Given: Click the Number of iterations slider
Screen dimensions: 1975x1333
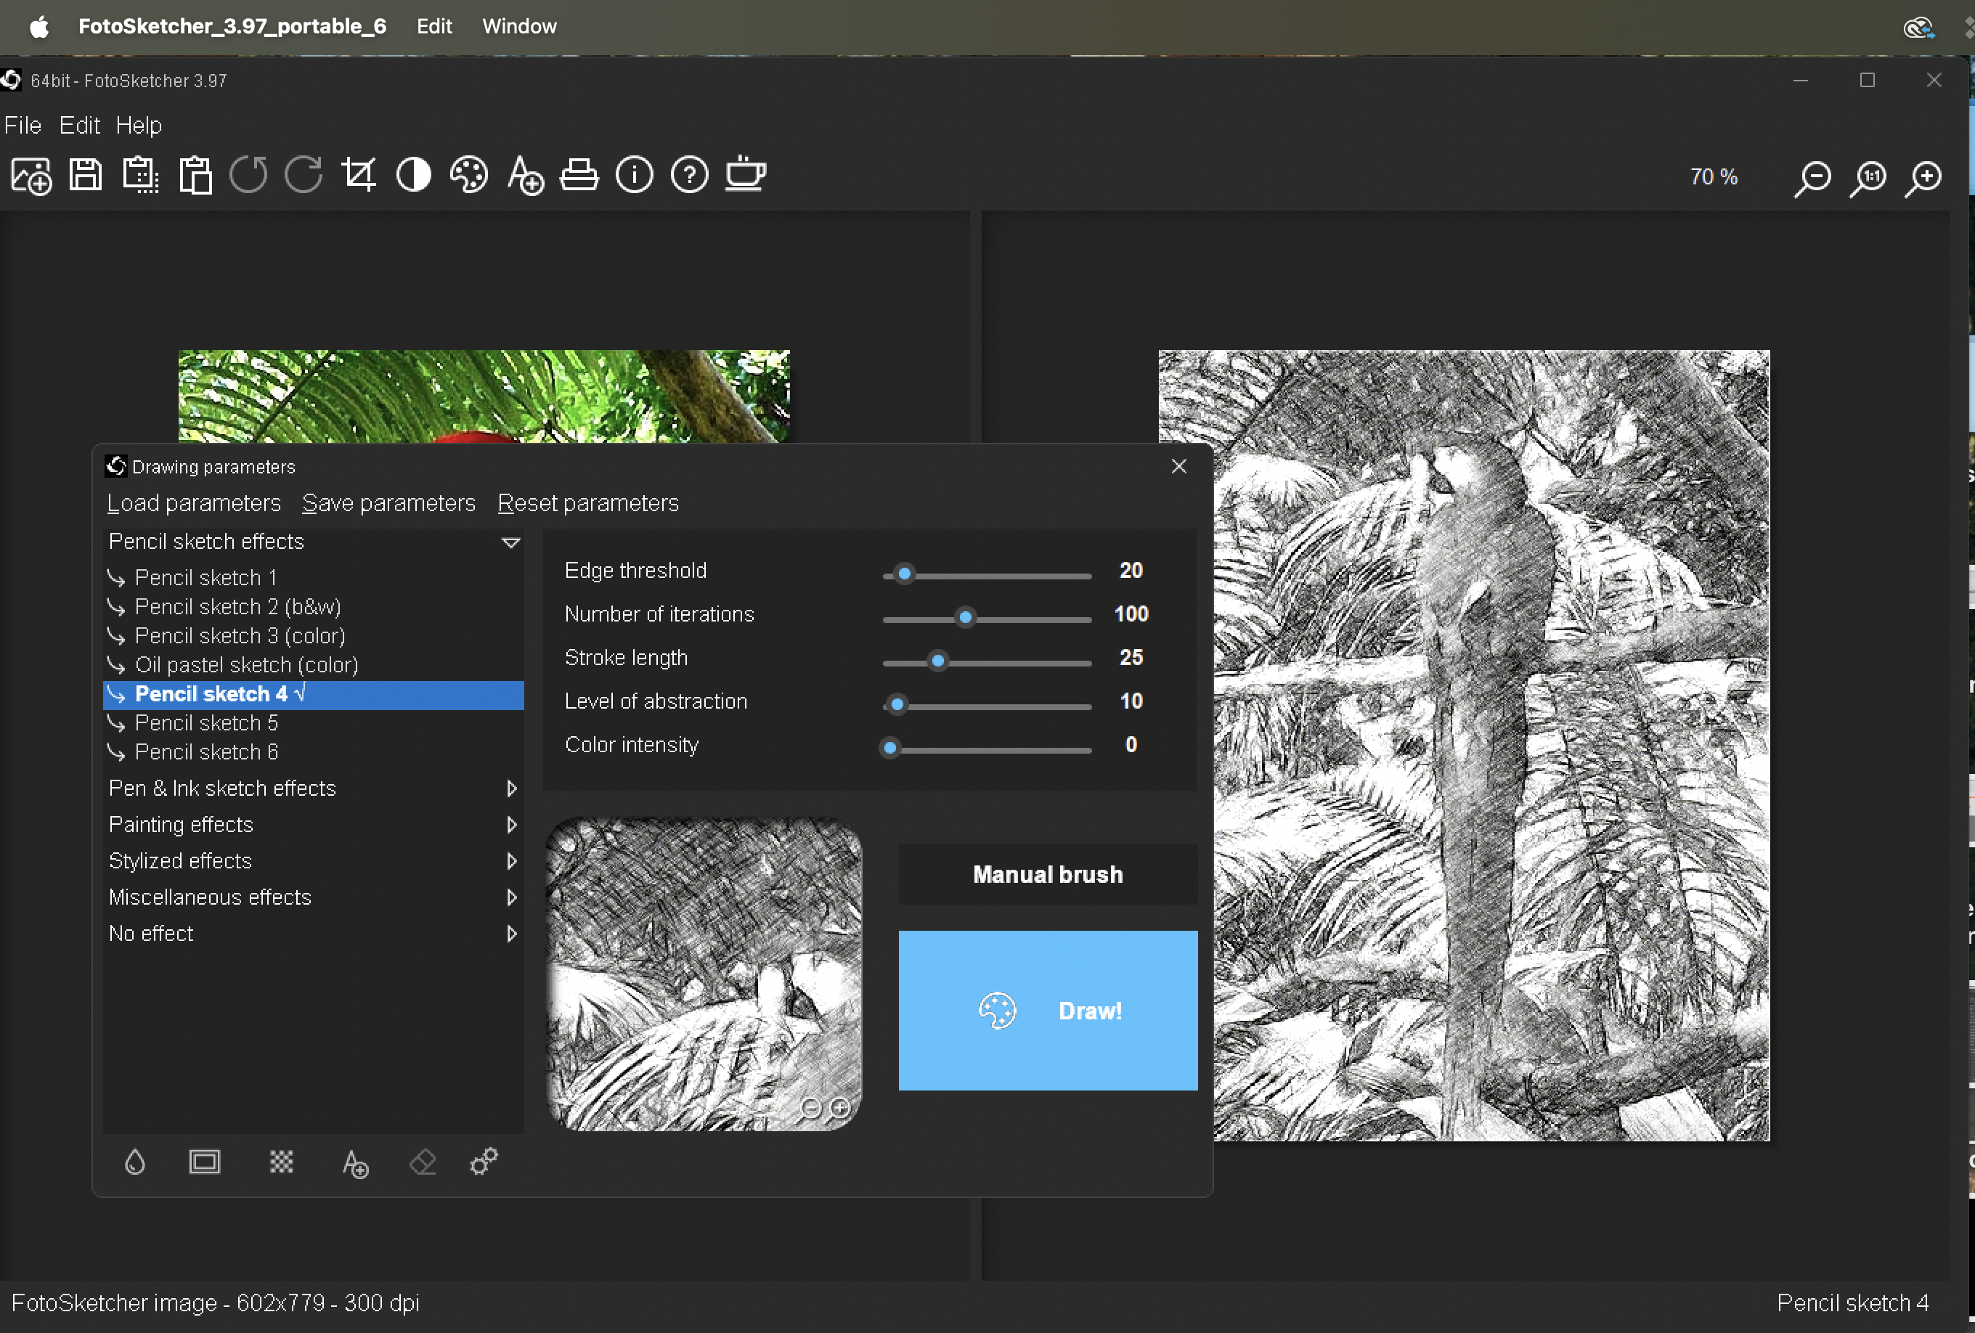Looking at the screenshot, I should coord(987,619).
